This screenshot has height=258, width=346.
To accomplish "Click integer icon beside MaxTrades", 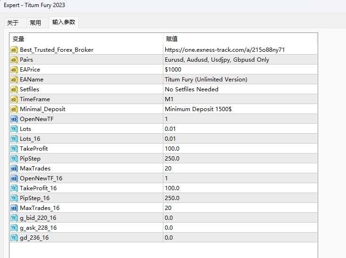I will pos(14,169).
